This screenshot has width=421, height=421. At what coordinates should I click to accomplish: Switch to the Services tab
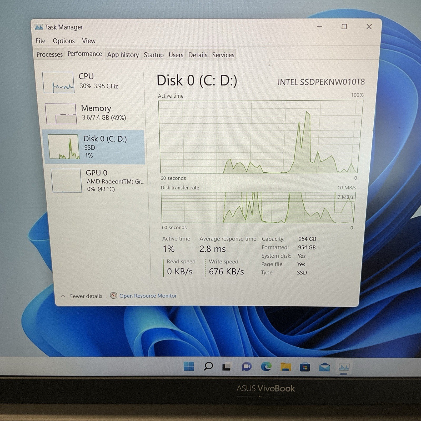(223, 55)
